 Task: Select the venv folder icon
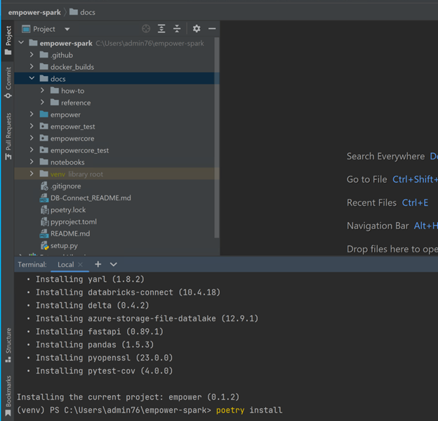coord(44,174)
